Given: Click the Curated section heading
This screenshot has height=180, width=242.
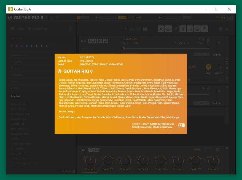Looking at the screenshot, I should (15, 96).
